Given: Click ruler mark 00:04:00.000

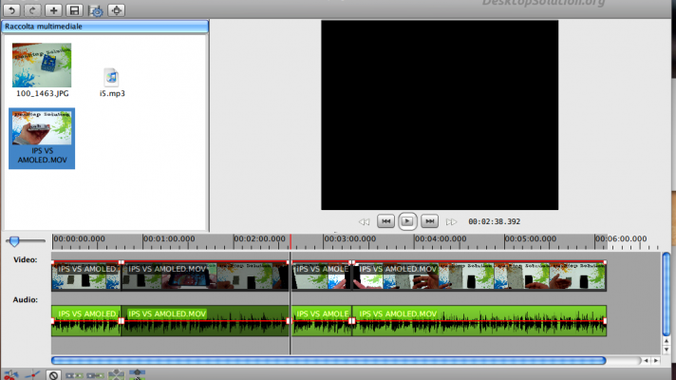Looking at the screenshot, I should tap(441, 238).
